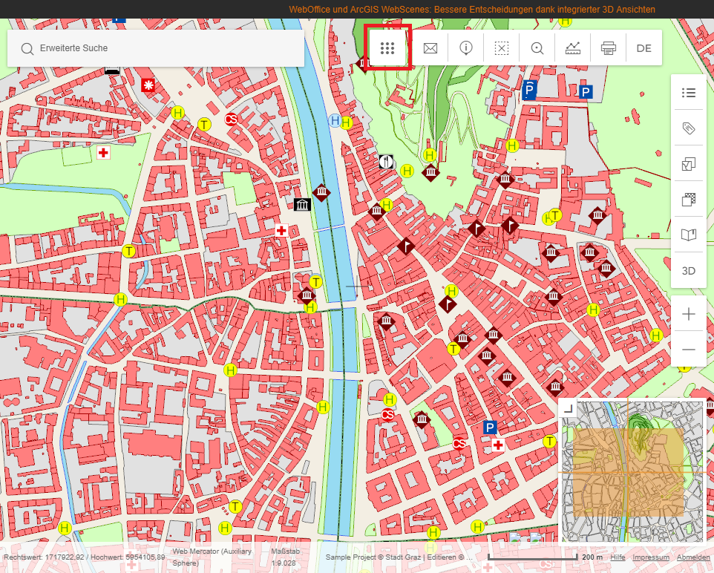Open the Hilfe link
This screenshot has width=714, height=573.
(617, 558)
